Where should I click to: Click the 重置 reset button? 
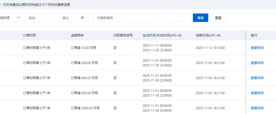[x=218, y=18]
